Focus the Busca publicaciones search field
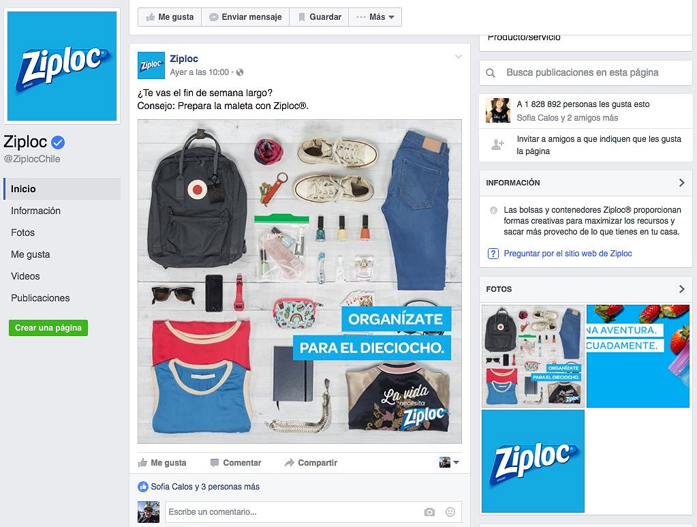Image resolution: width=697 pixels, height=527 pixels. [x=586, y=72]
